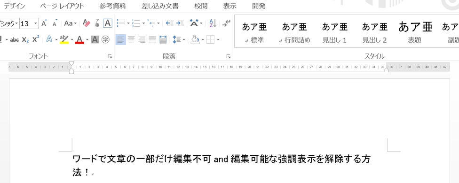Open the font size dropdown
The width and height of the screenshot is (459, 183).
(x=36, y=23)
